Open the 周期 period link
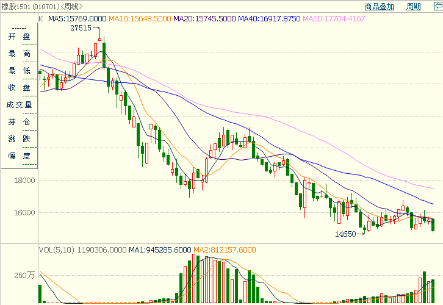443x305 pixels. [x=413, y=7]
